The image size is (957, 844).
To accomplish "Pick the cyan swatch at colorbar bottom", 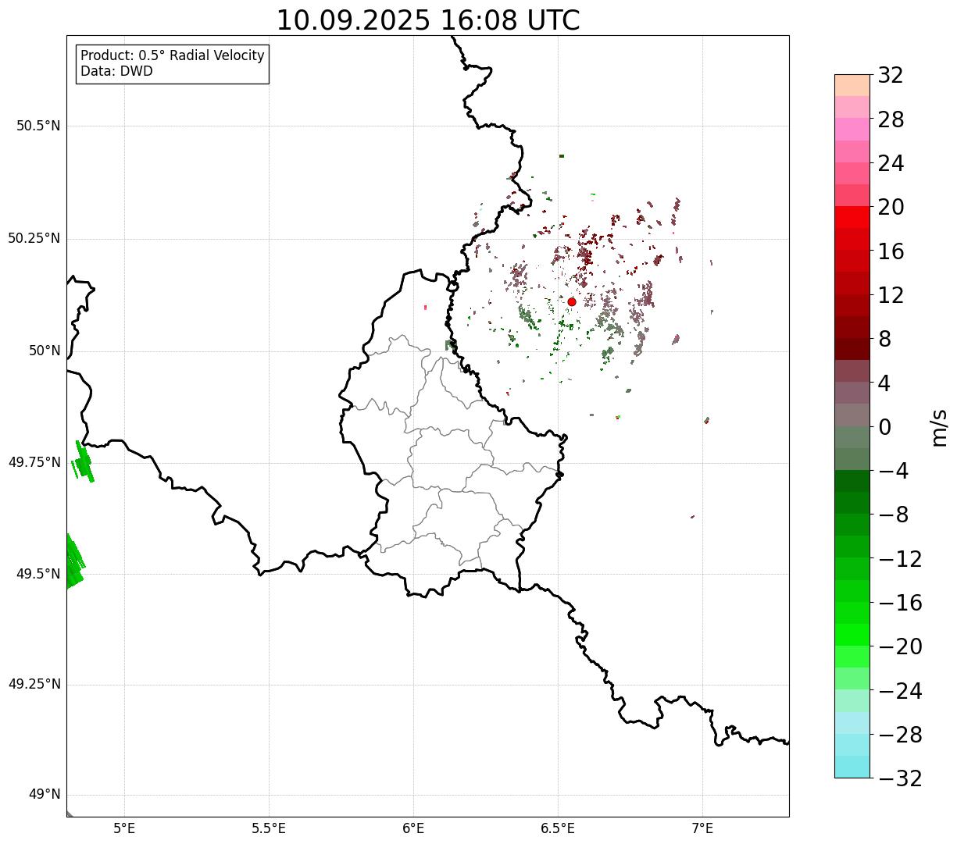I will click(x=852, y=767).
